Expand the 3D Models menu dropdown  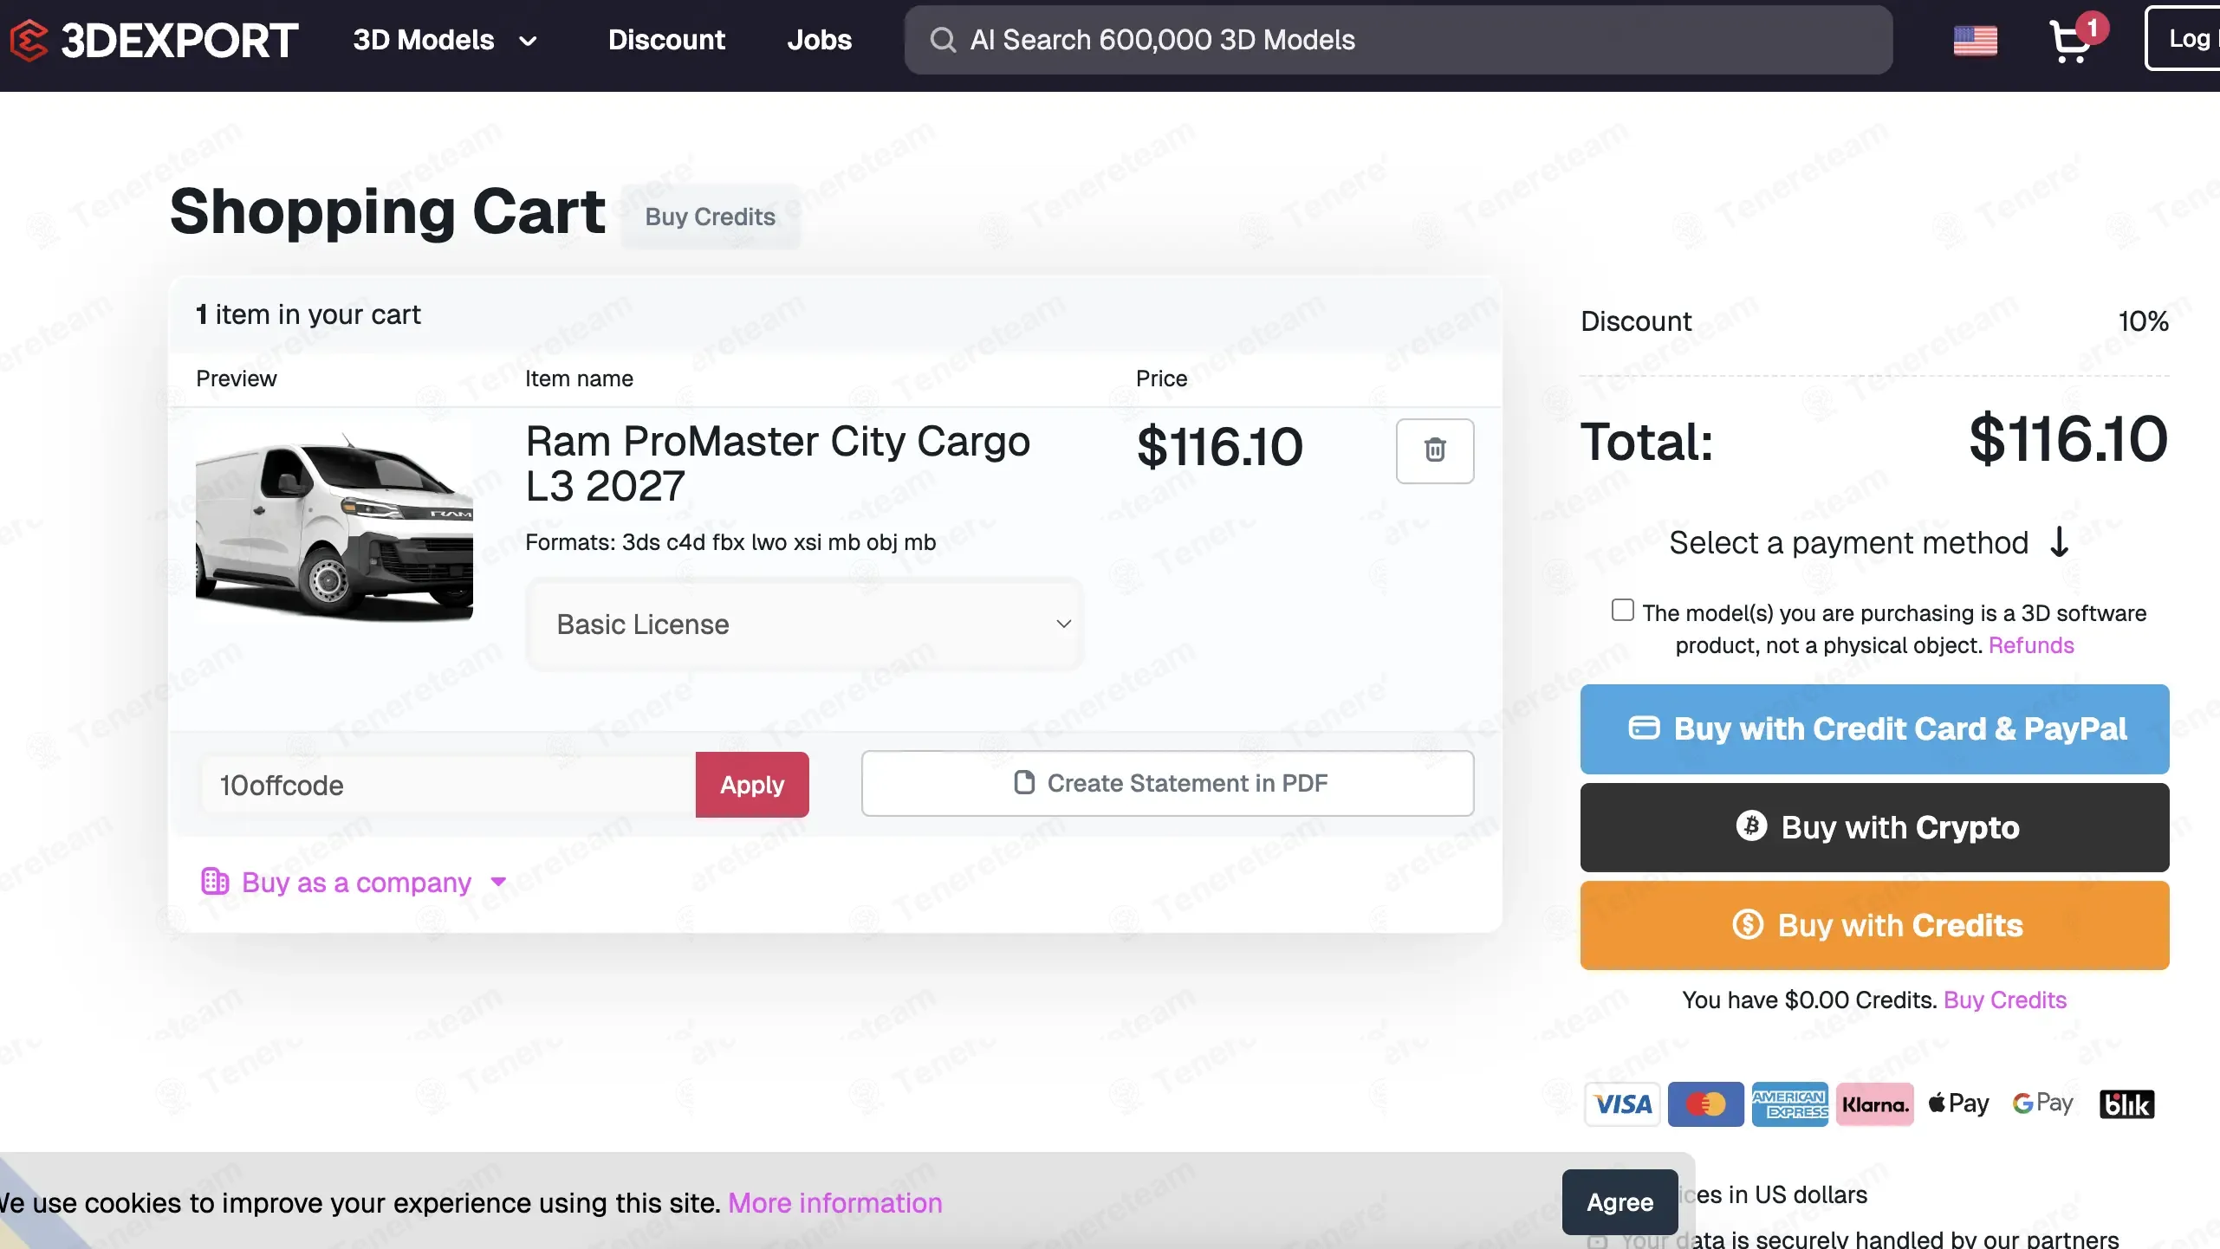click(x=445, y=40)
